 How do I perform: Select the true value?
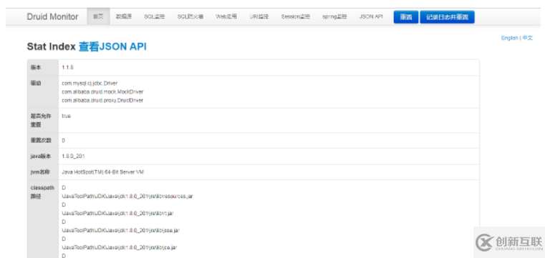(67, 116)
